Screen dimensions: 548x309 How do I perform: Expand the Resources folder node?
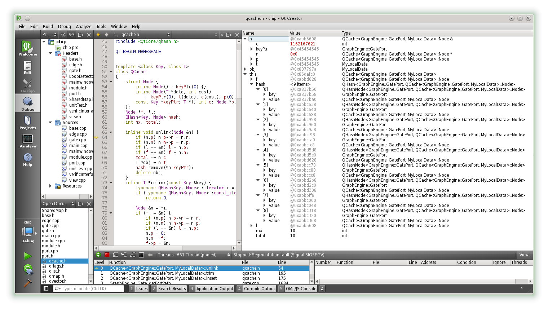click(x=50, y=186)
